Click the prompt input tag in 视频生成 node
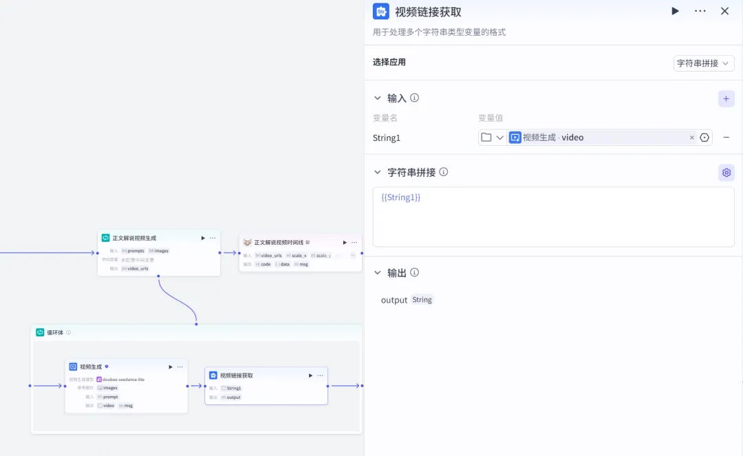The image size is (743, 456). (x=107, y=397)
